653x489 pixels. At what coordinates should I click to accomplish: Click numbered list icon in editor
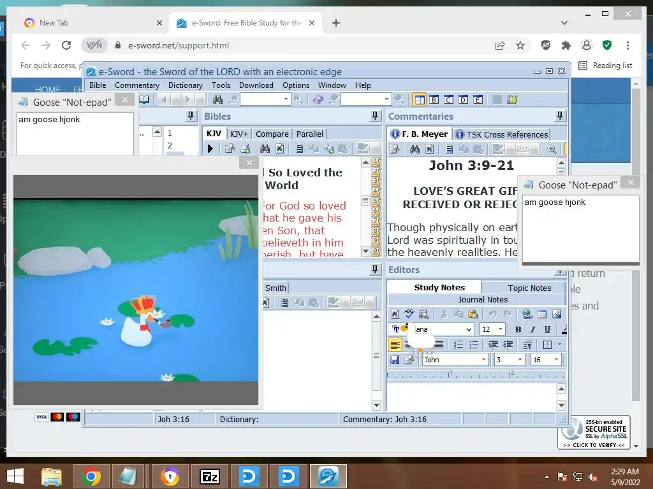(x=459, y=344)
